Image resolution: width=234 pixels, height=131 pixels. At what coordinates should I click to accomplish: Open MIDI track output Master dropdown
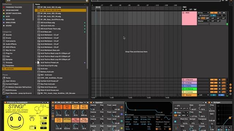[203, 21]
